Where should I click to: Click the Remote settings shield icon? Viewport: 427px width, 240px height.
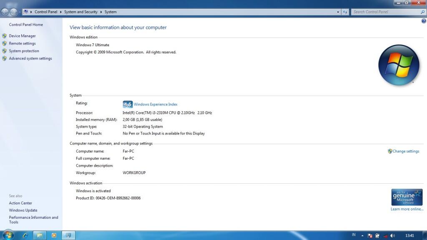coord(4,43)
